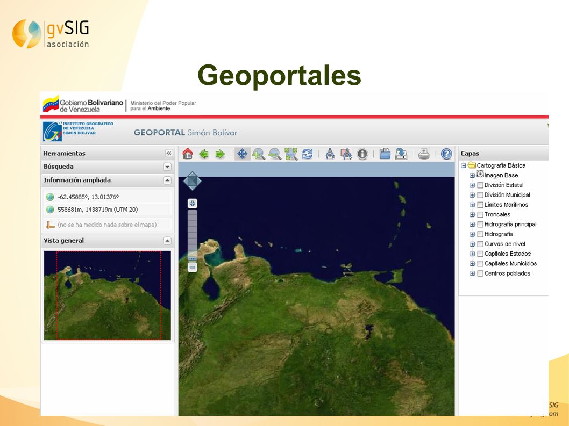The height and width of the screenshot is (426, 569).
Task: Click the Refresh map icon
Action: pos(308,154)
